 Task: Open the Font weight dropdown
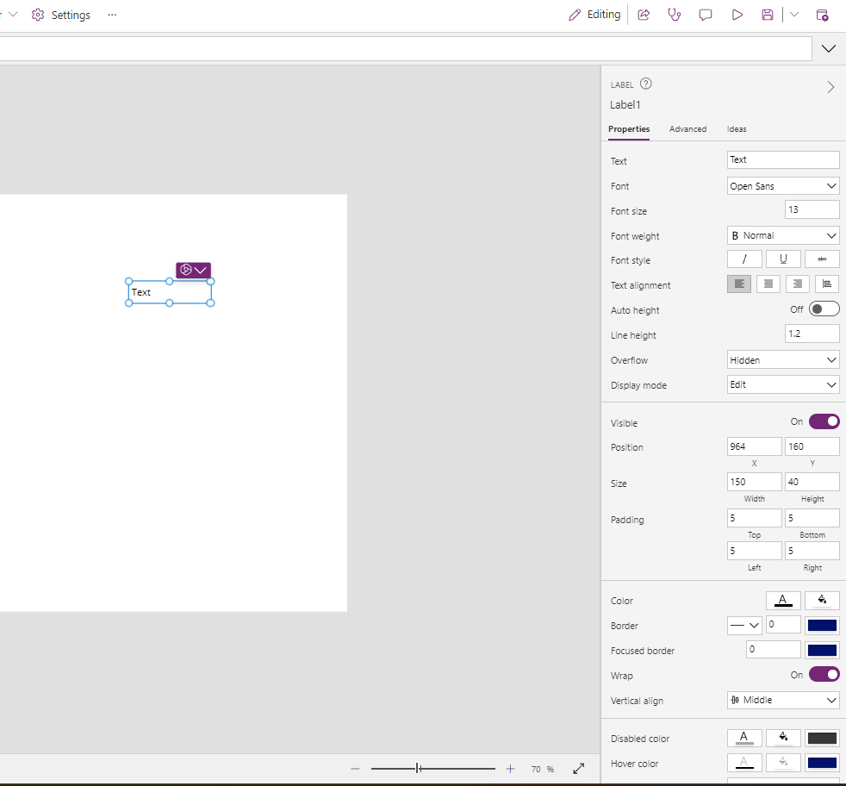783,235
